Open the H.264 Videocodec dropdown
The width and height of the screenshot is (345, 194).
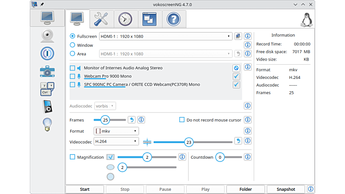click(x=116, y=142)
